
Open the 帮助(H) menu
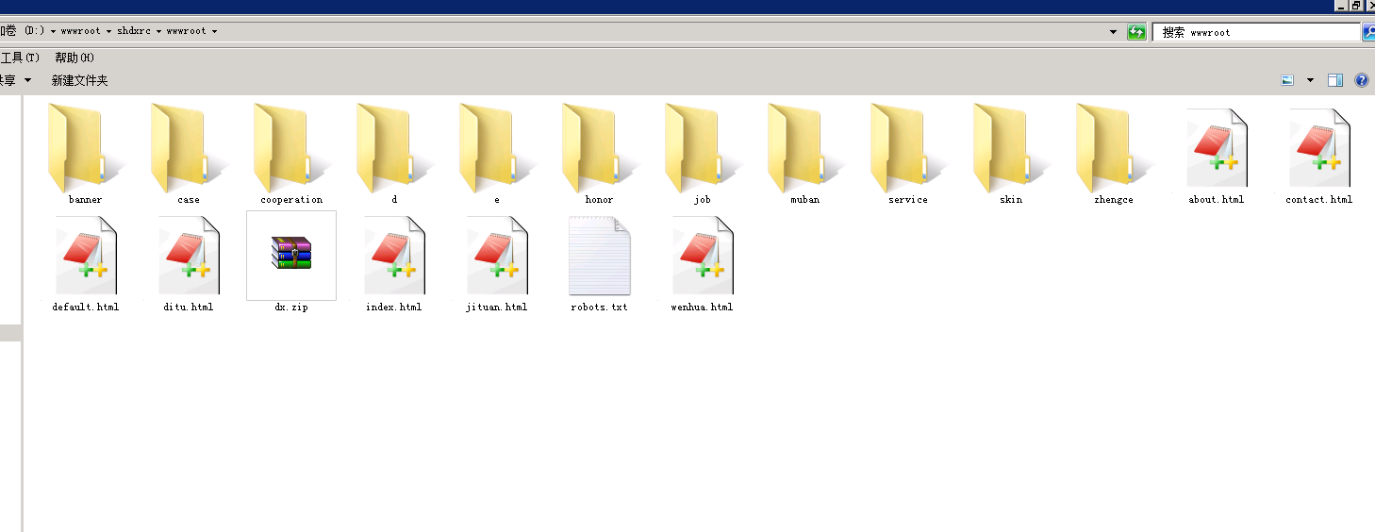(75, 58)
